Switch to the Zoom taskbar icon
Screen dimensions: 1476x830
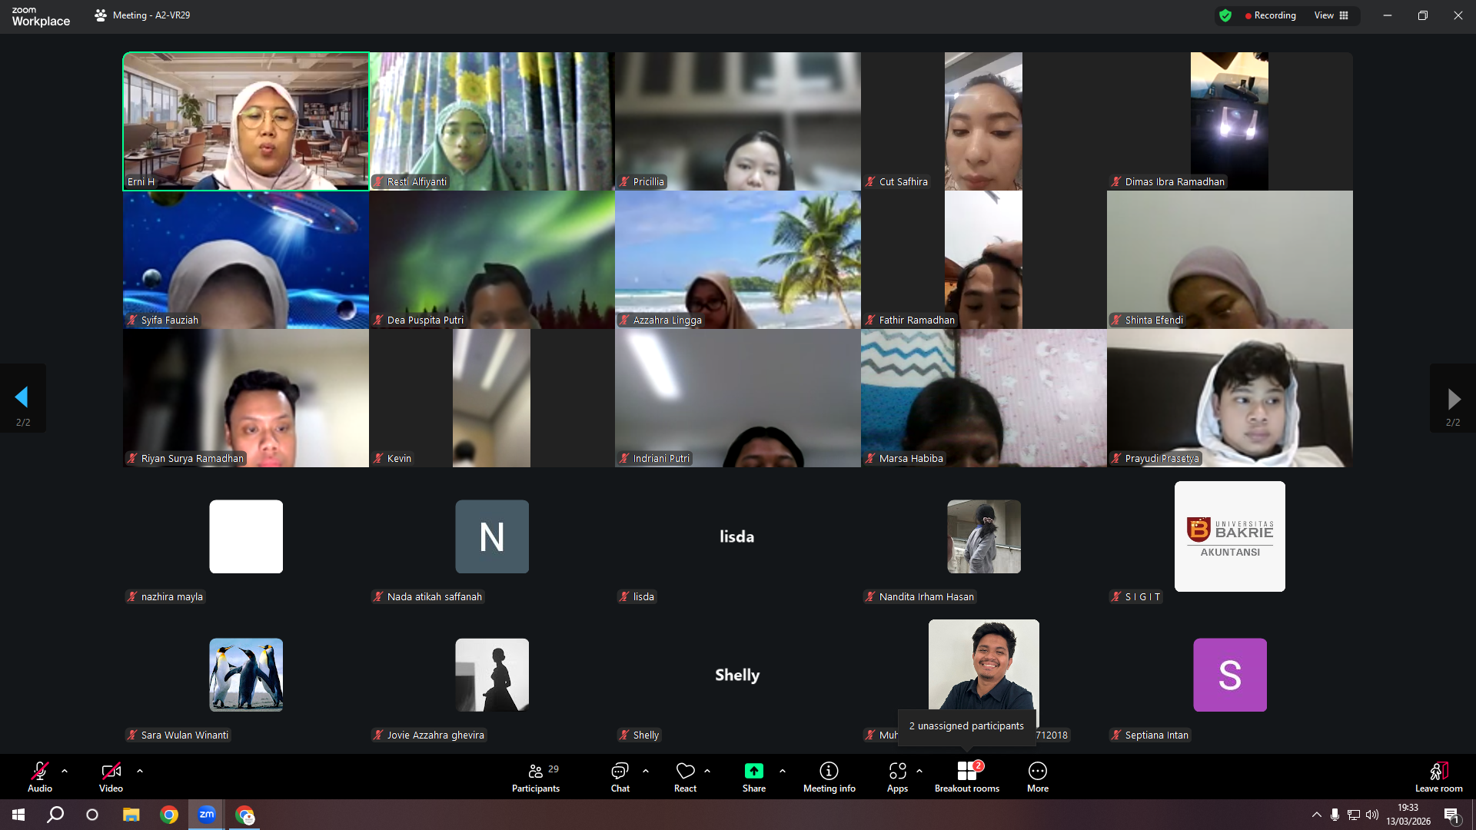click(207, 815)
